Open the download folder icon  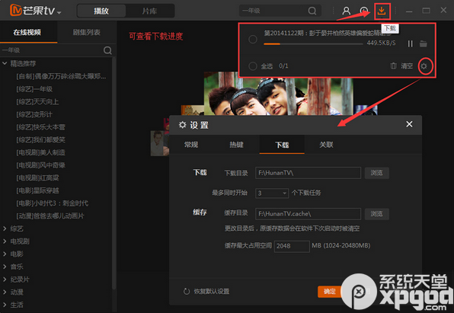[424, 43]
